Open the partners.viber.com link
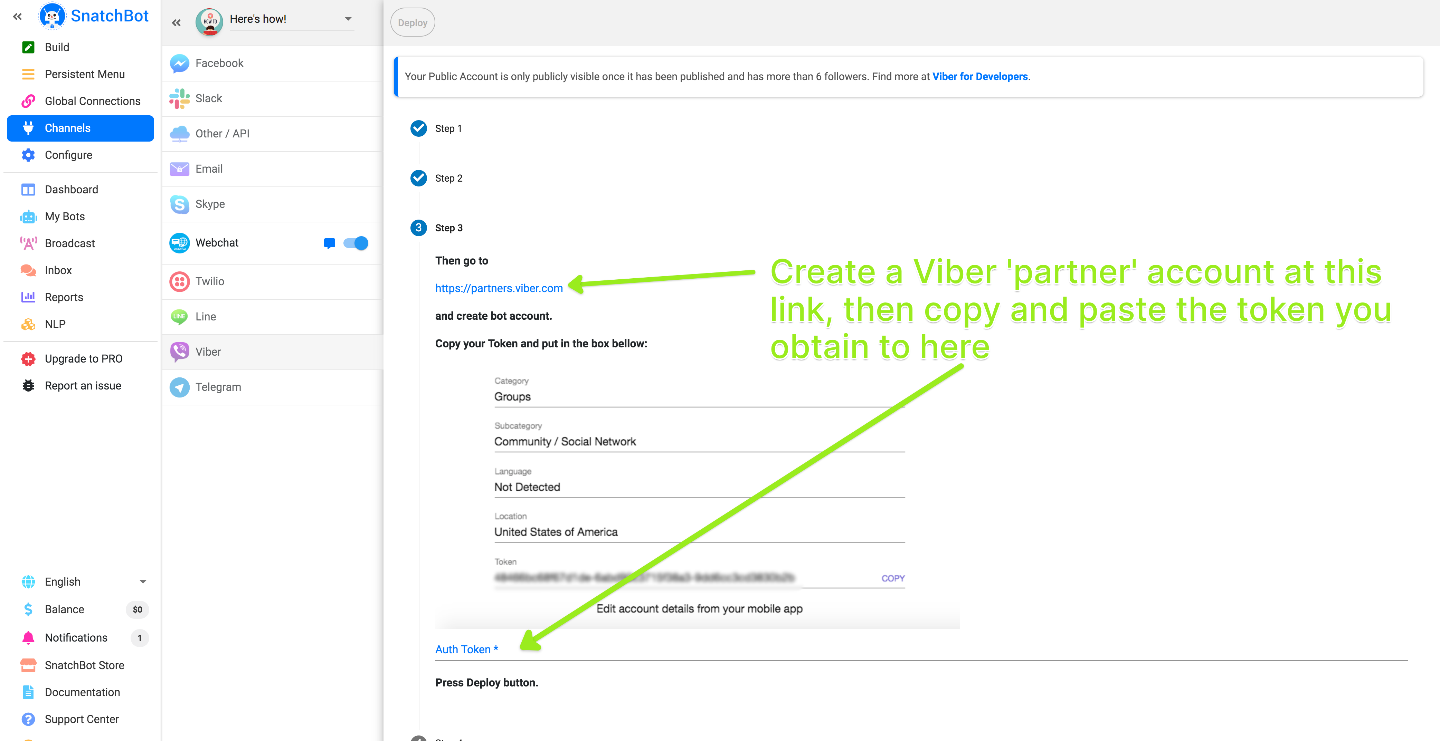This screenshot has height=741, width=1449. [499, 288]
